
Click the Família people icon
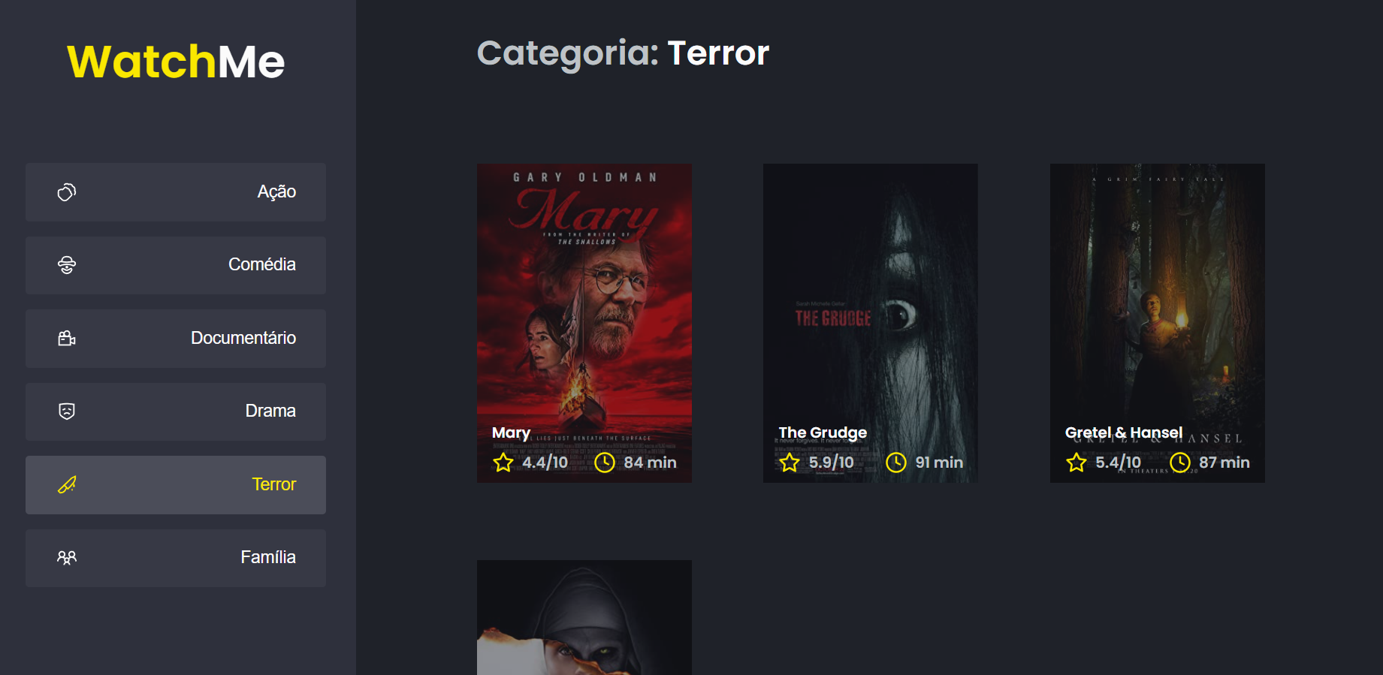coord(67,558)
